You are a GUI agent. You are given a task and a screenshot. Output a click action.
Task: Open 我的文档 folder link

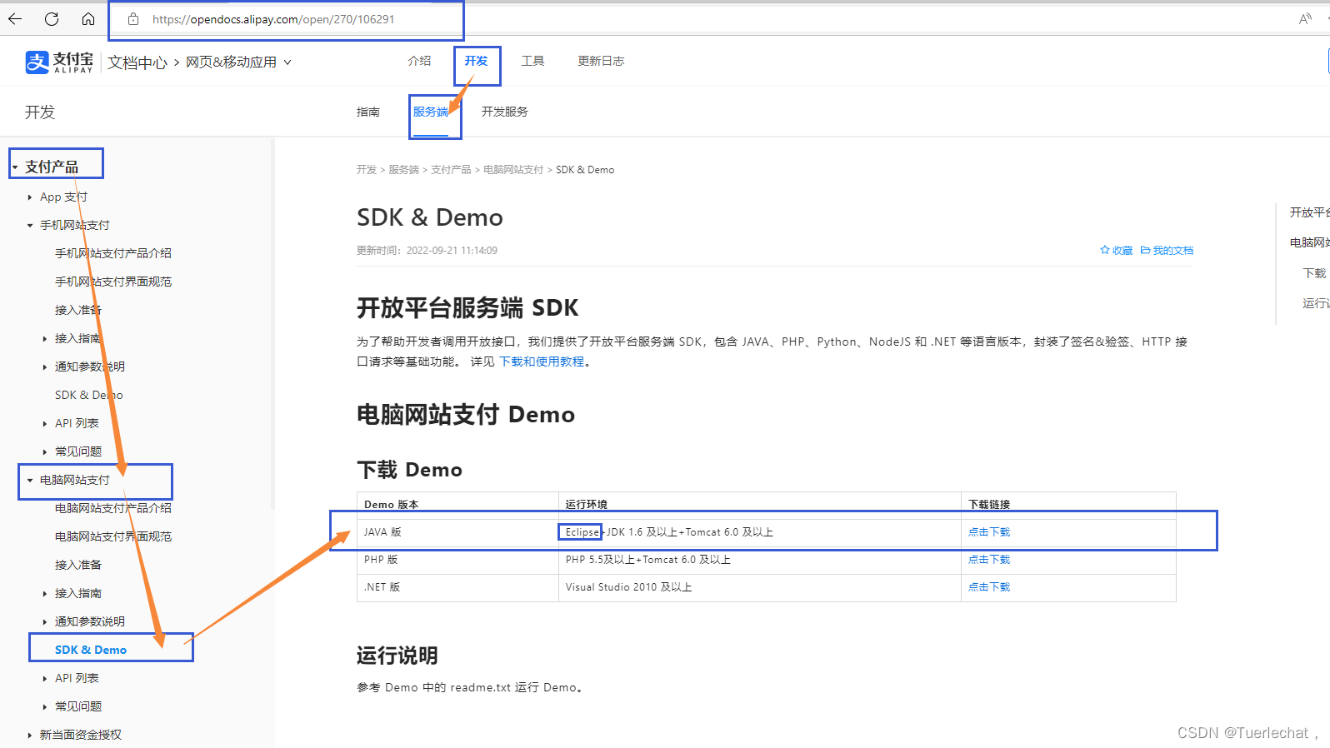[x=1167, y=250]
